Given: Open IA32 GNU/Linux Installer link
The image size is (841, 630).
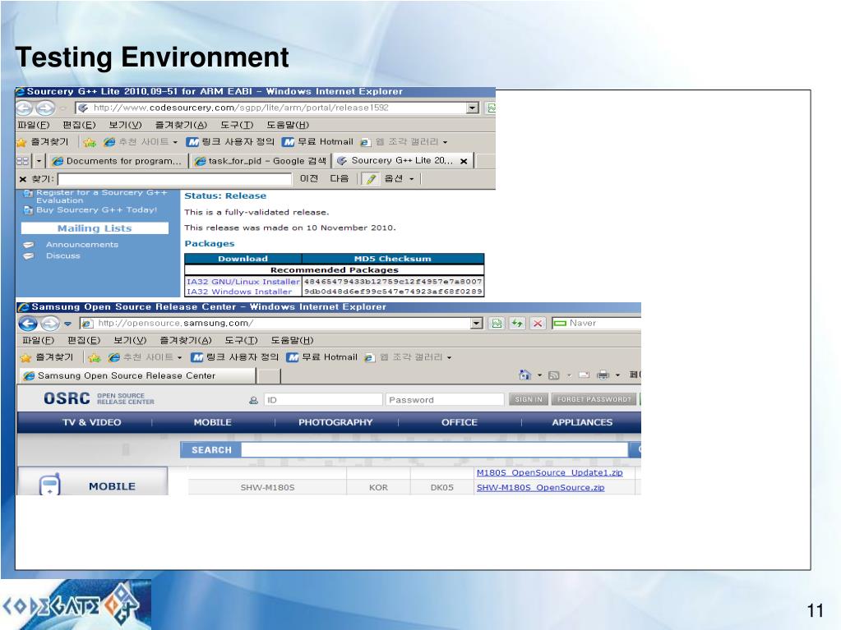Looking at the screenshot, I should point(243,281).
